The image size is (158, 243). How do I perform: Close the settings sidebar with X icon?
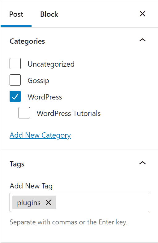142,14
